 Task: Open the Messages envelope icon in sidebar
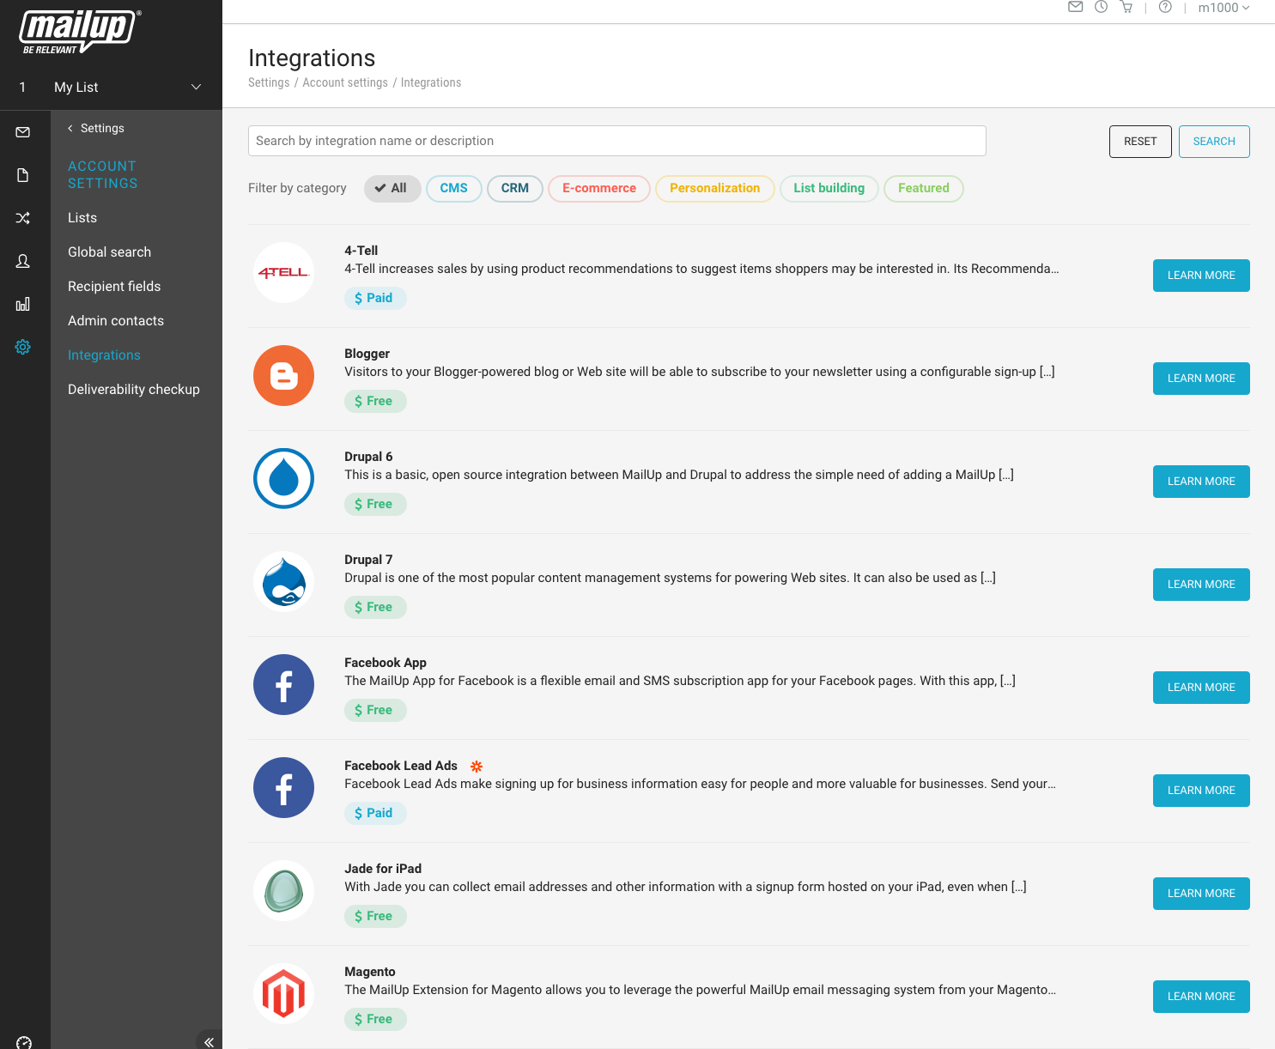click(x=23, y=132)
